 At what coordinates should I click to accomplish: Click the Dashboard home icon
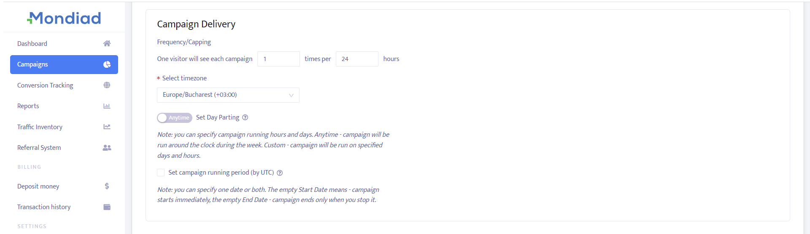[107, 43]
